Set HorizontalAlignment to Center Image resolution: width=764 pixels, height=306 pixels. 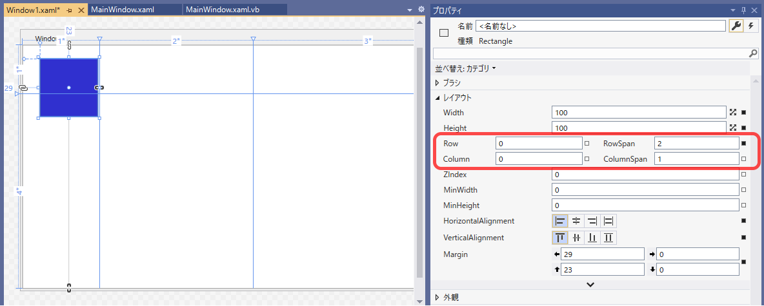pyautogui.click(x=576, y=221)
